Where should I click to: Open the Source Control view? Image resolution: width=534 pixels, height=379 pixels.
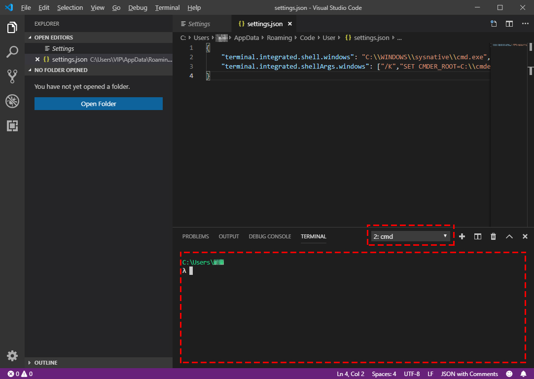12,76
